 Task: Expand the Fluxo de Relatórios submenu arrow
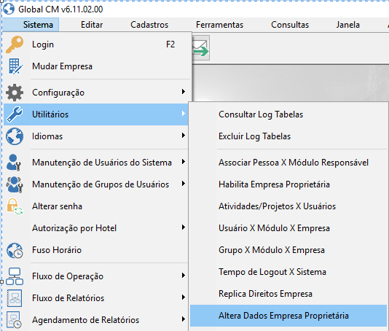[x=184, y=297]
